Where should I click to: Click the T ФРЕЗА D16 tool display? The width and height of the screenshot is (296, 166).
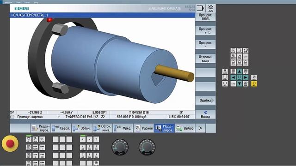click(x=139, y=113)
